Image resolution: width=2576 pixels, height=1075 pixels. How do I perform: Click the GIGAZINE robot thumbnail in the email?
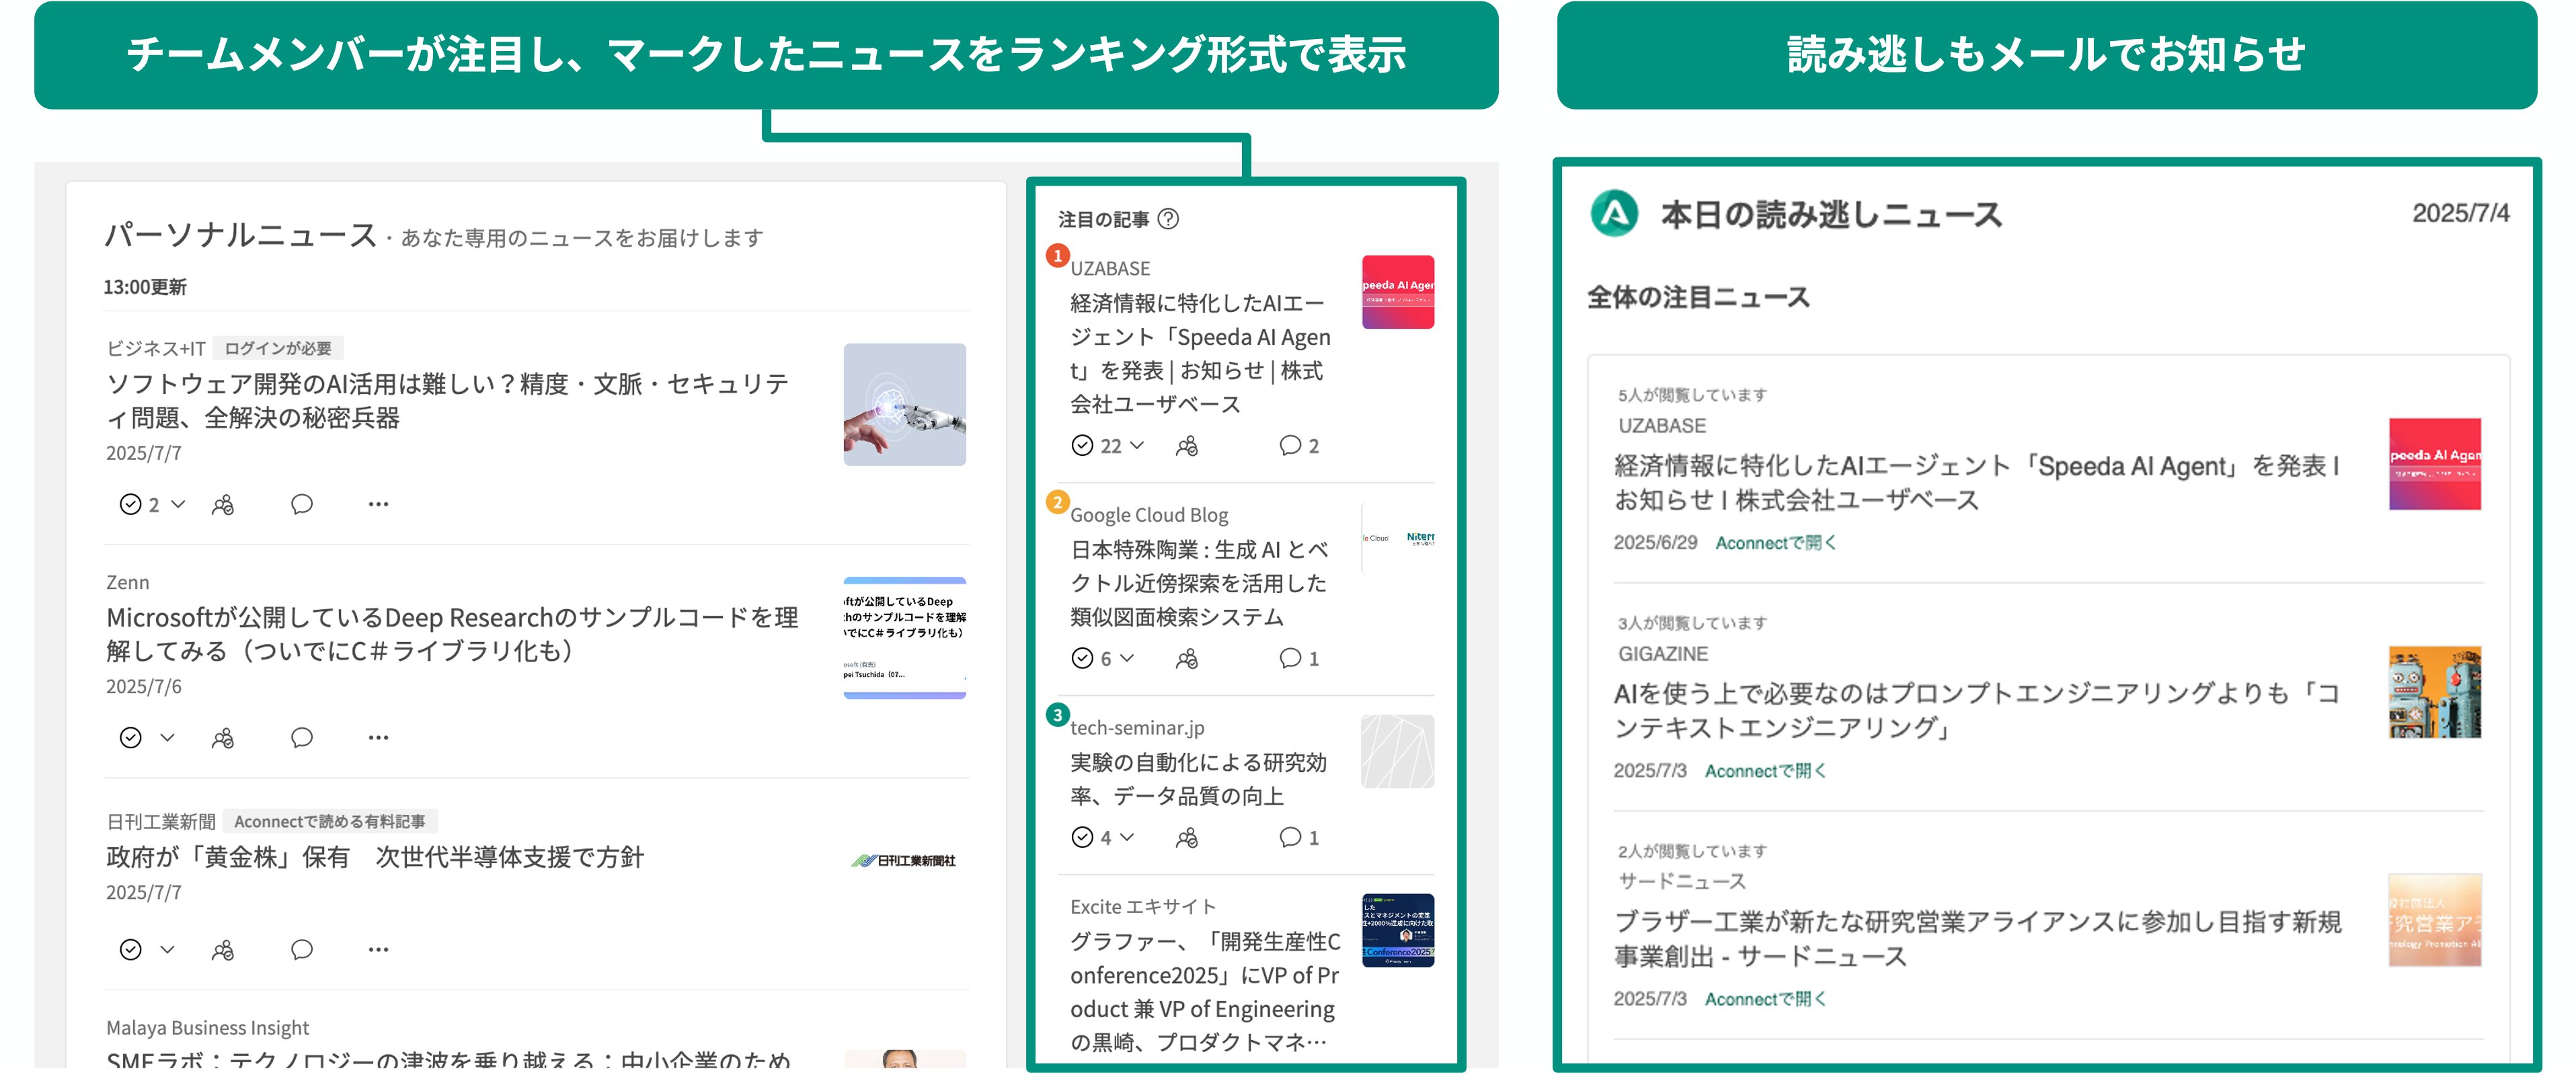coord(2434,691)
